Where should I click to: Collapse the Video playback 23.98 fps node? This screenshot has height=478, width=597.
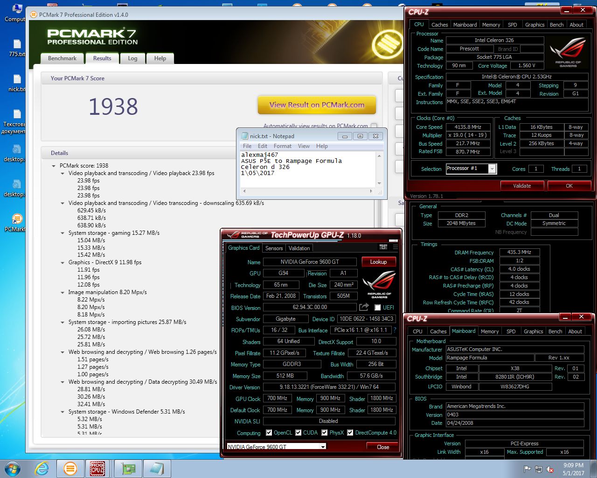tap(62, 173)
